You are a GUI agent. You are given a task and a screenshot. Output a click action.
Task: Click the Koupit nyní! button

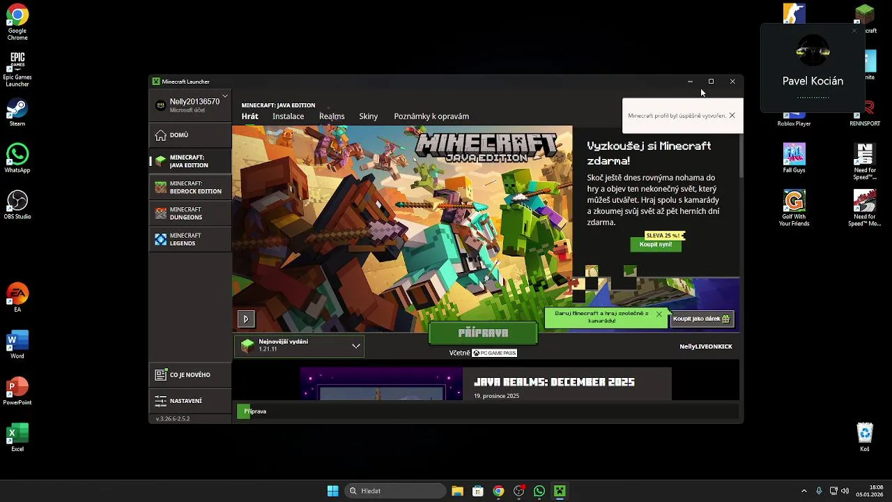656,245
